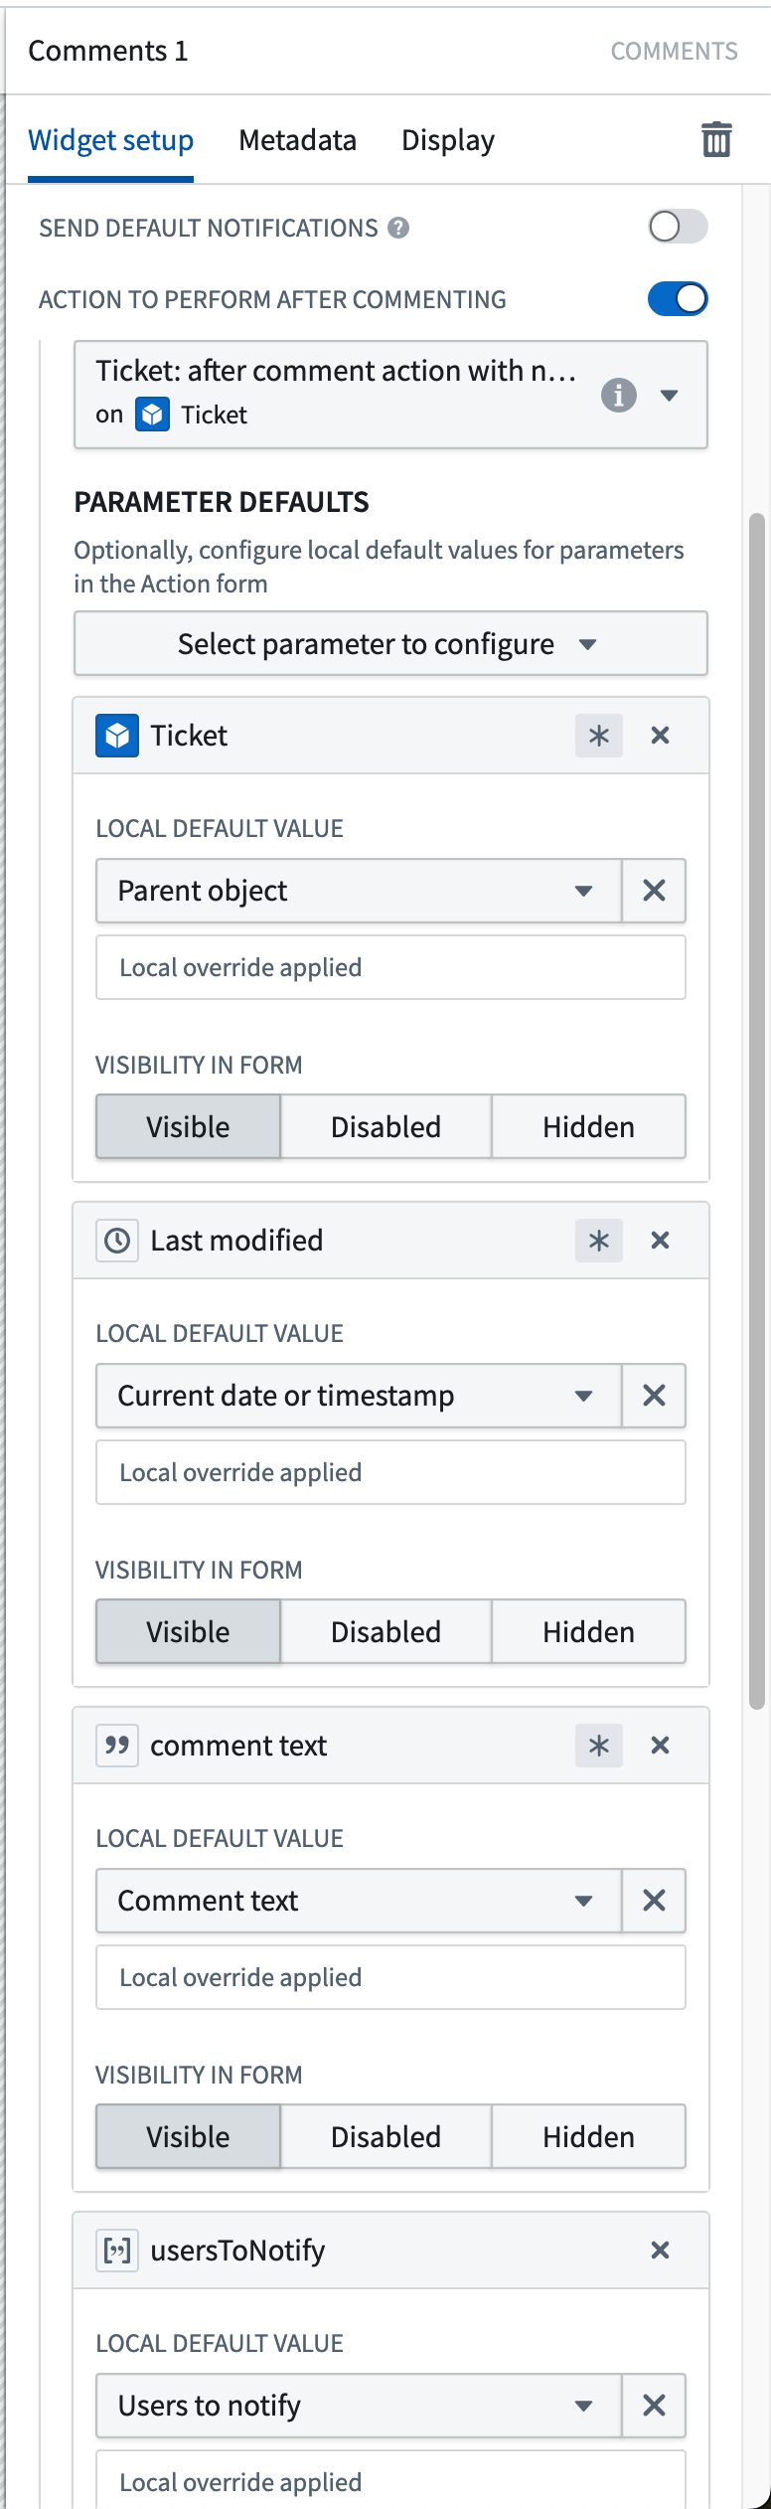This screenshot has height=2509, width=771.
Task: Click comment text quote icon
Action: (x=117, y=1746)
